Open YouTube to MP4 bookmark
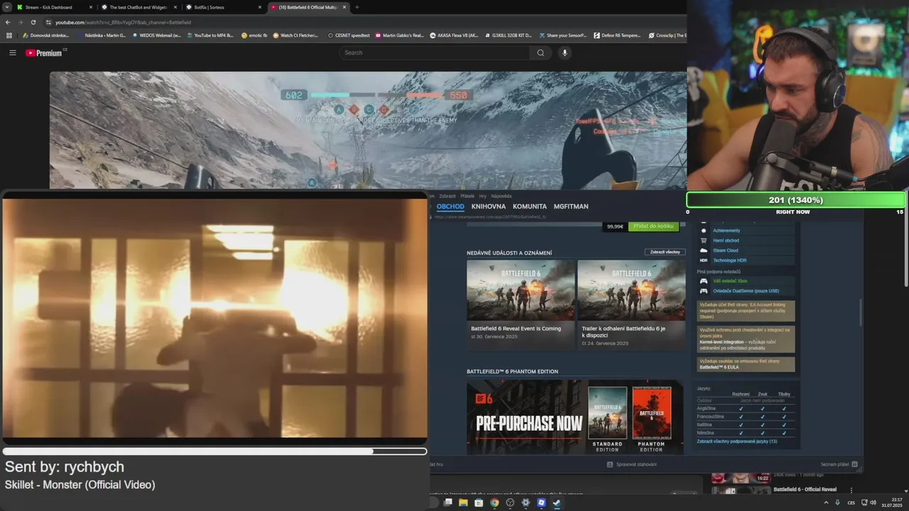The height and width of the screenshot is (511, 909). tap(209, 35)
